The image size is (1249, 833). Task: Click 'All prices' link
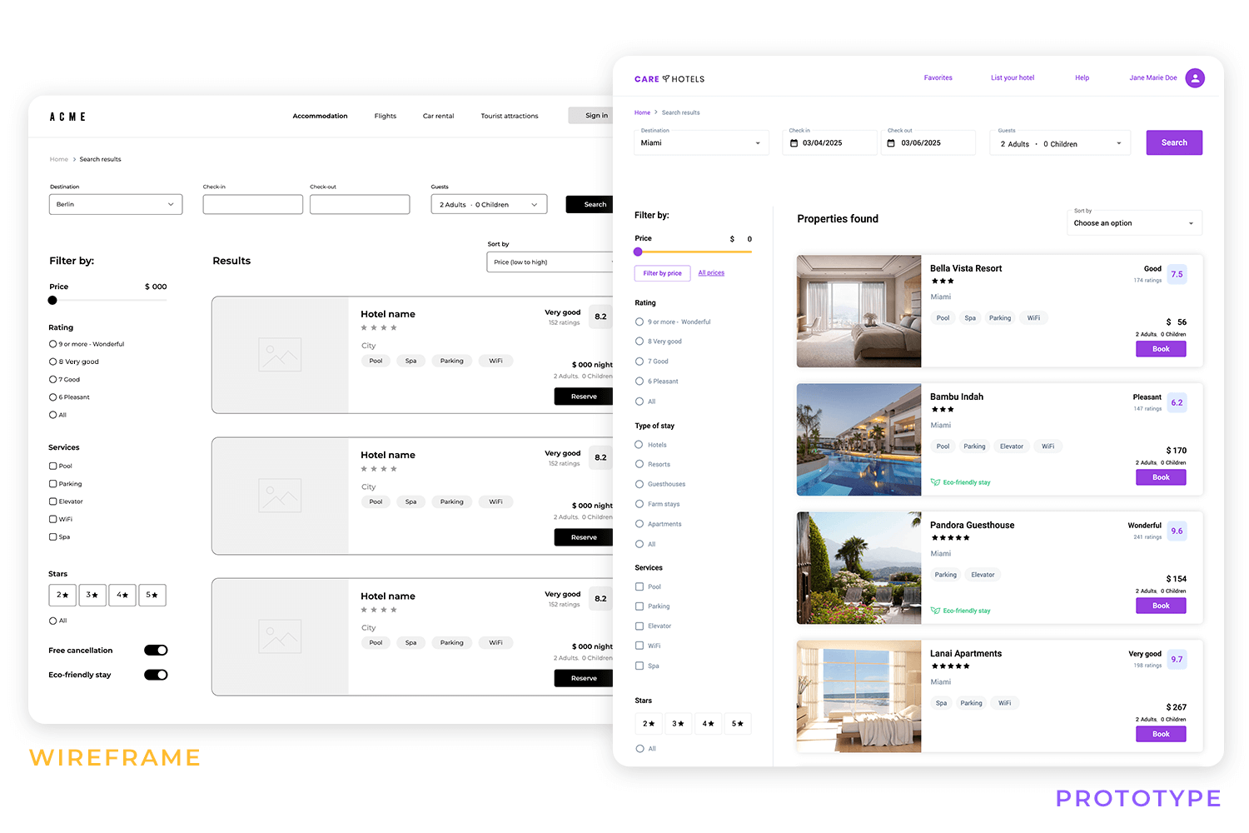point(711,273)
